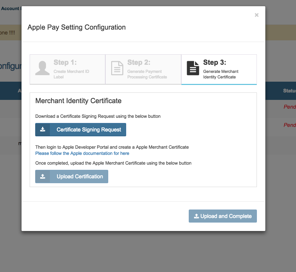Follow the Apple documentation link
The height and width of the screenshot is (272, 296).
(x=82, y=153)
